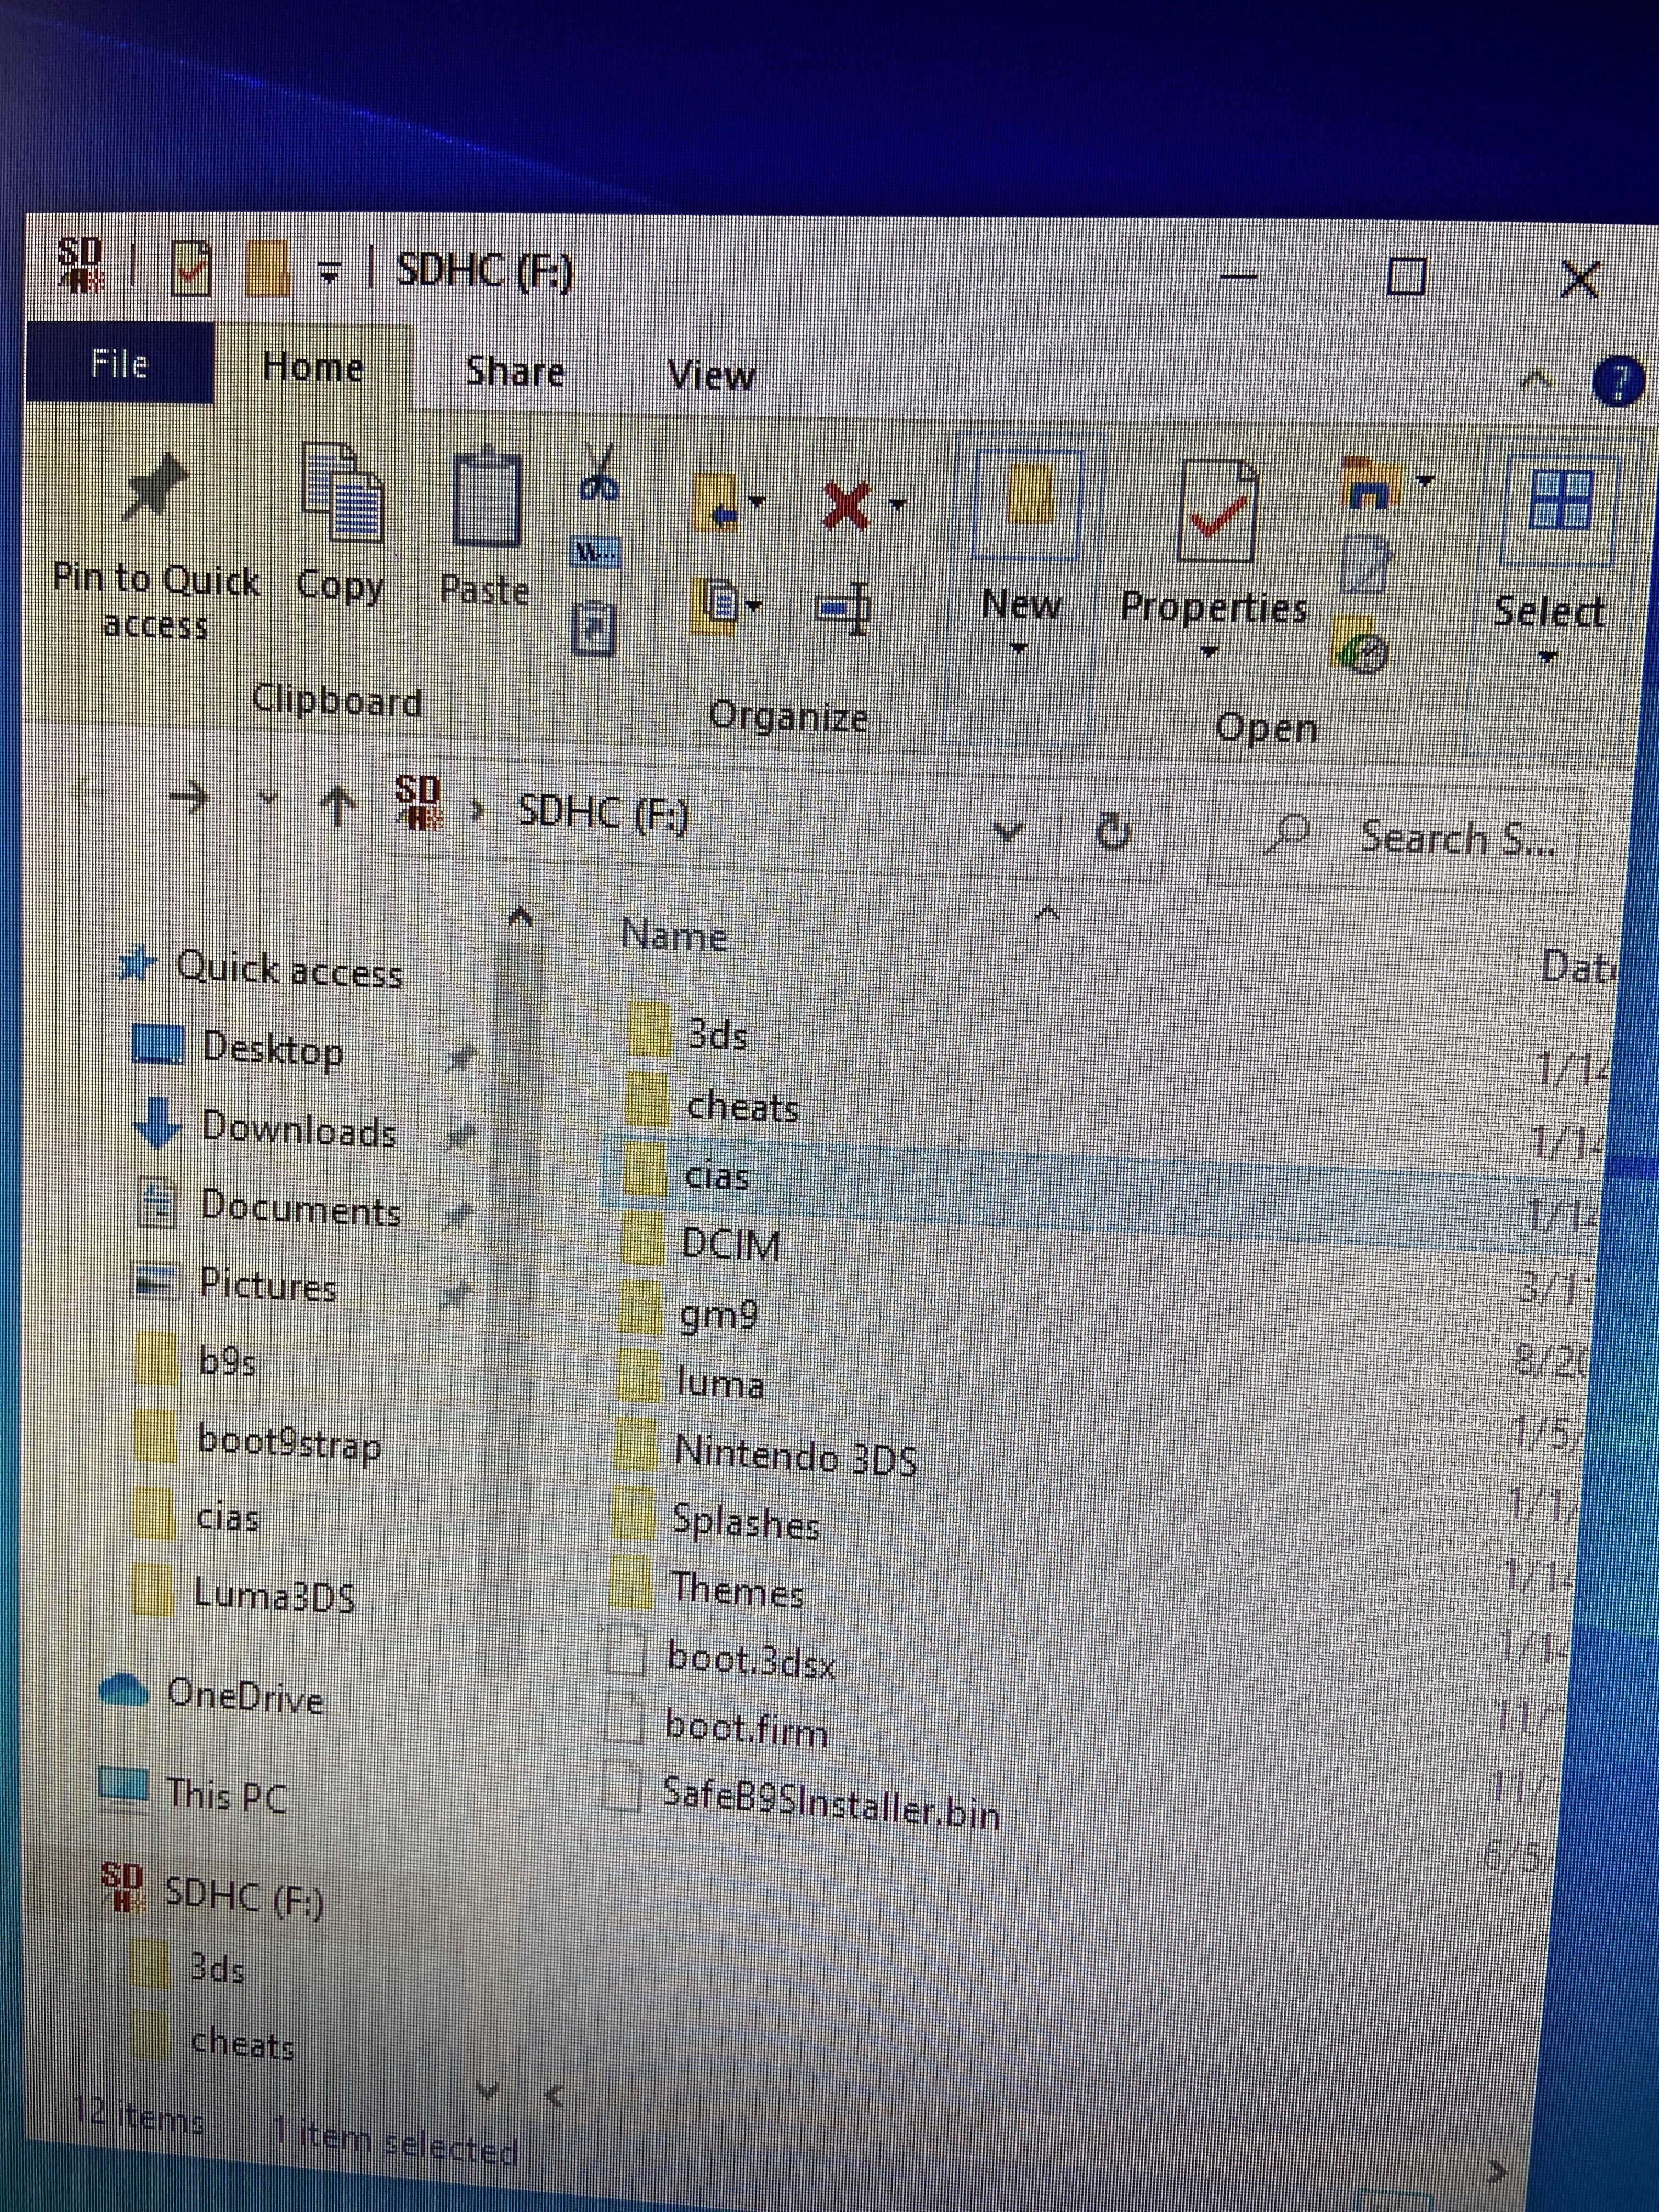
Task: Select the gm9 folder
Action: pos(719,1315)
